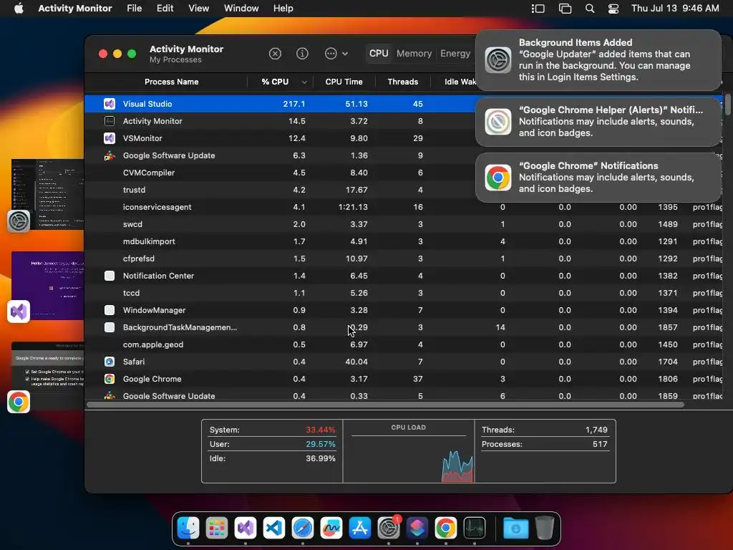
Task: Open the Edit menu
Action: pyautogui.click(x=165, y=9)
